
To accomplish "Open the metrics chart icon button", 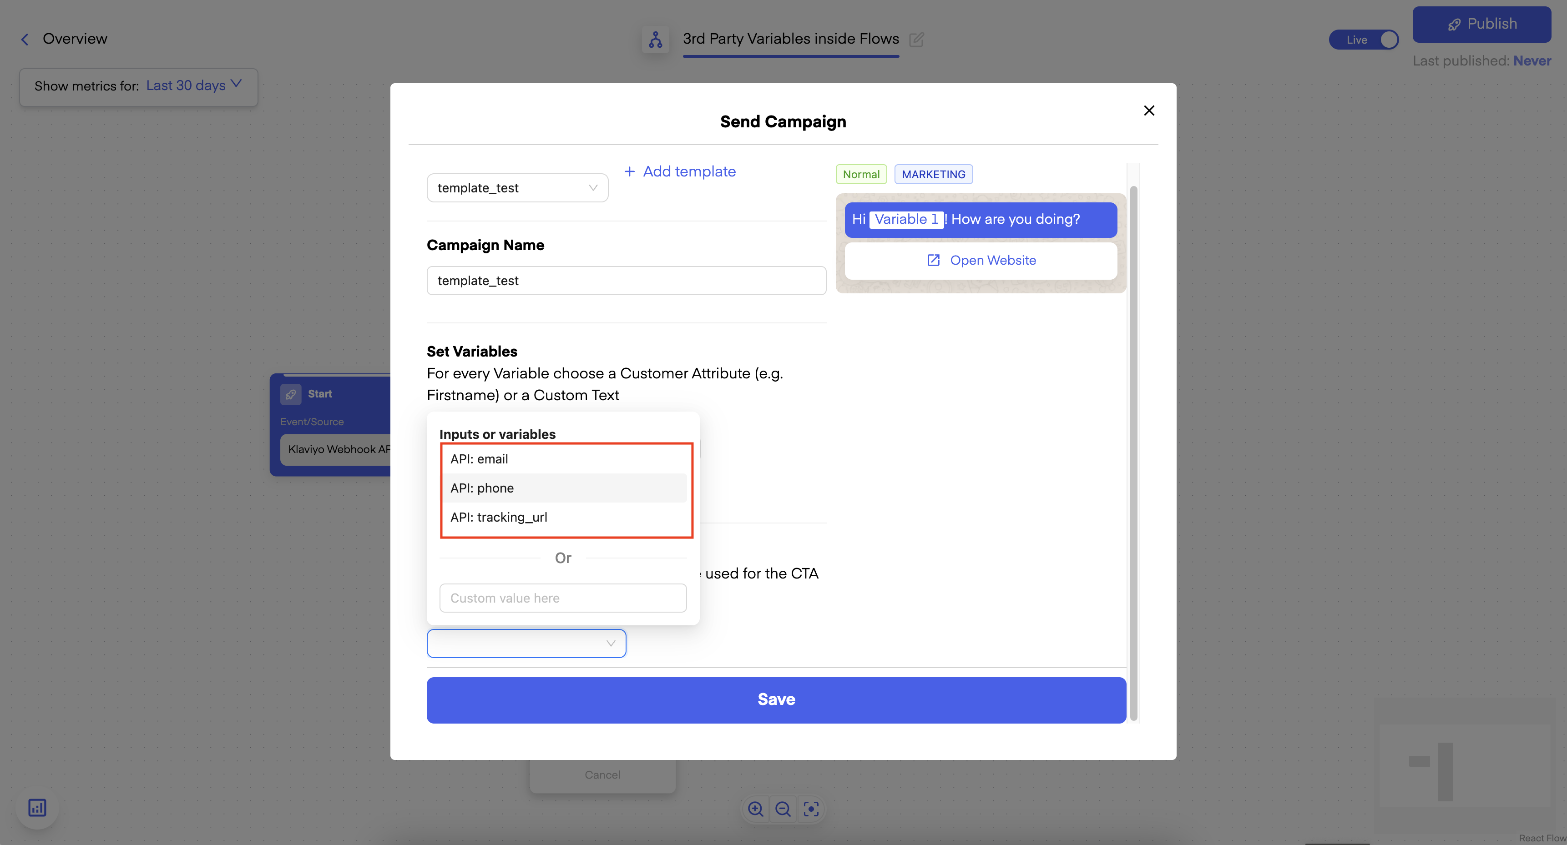I will 37,807.
